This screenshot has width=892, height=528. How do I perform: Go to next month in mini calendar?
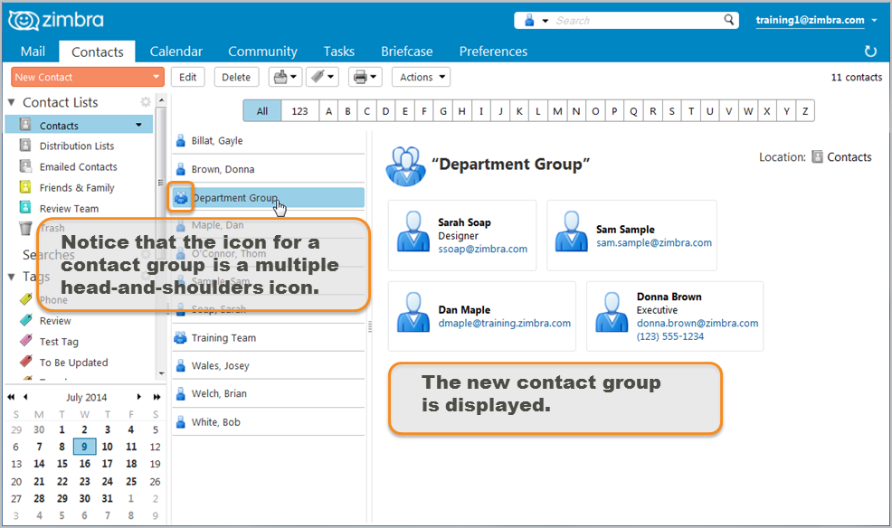[138, 397]
